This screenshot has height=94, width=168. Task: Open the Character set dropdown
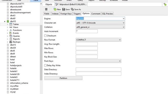pyautogui.click(x=124, y=23)
